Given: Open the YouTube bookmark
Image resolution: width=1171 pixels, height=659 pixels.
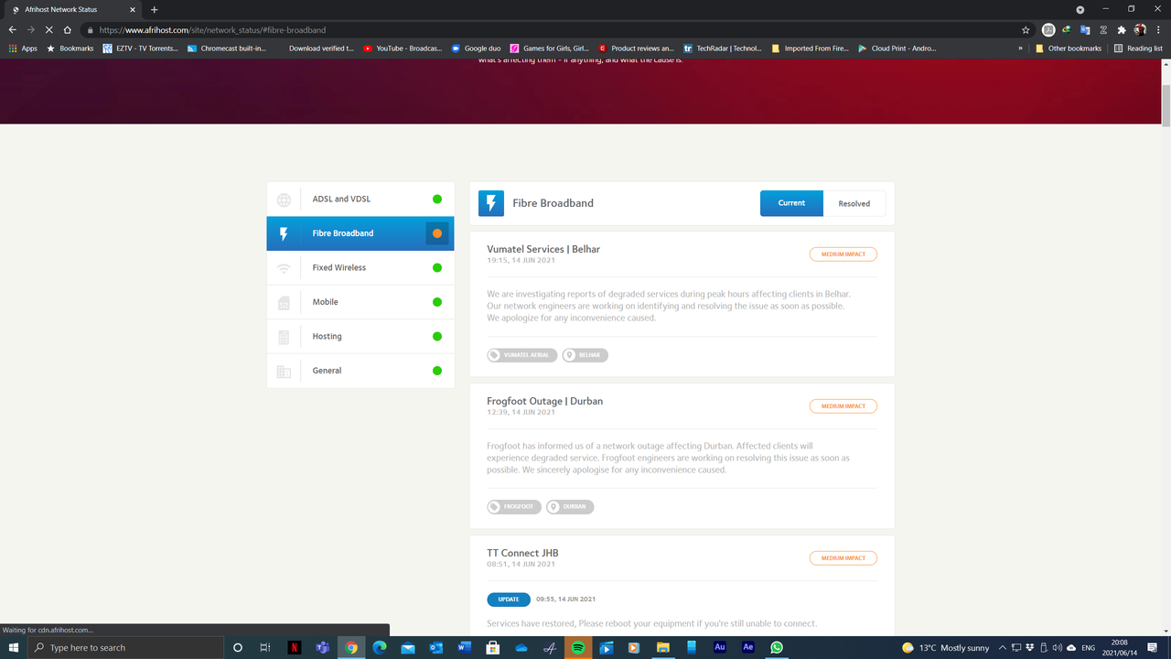Looking at the screenshot, I should click(x=403, y=49).
